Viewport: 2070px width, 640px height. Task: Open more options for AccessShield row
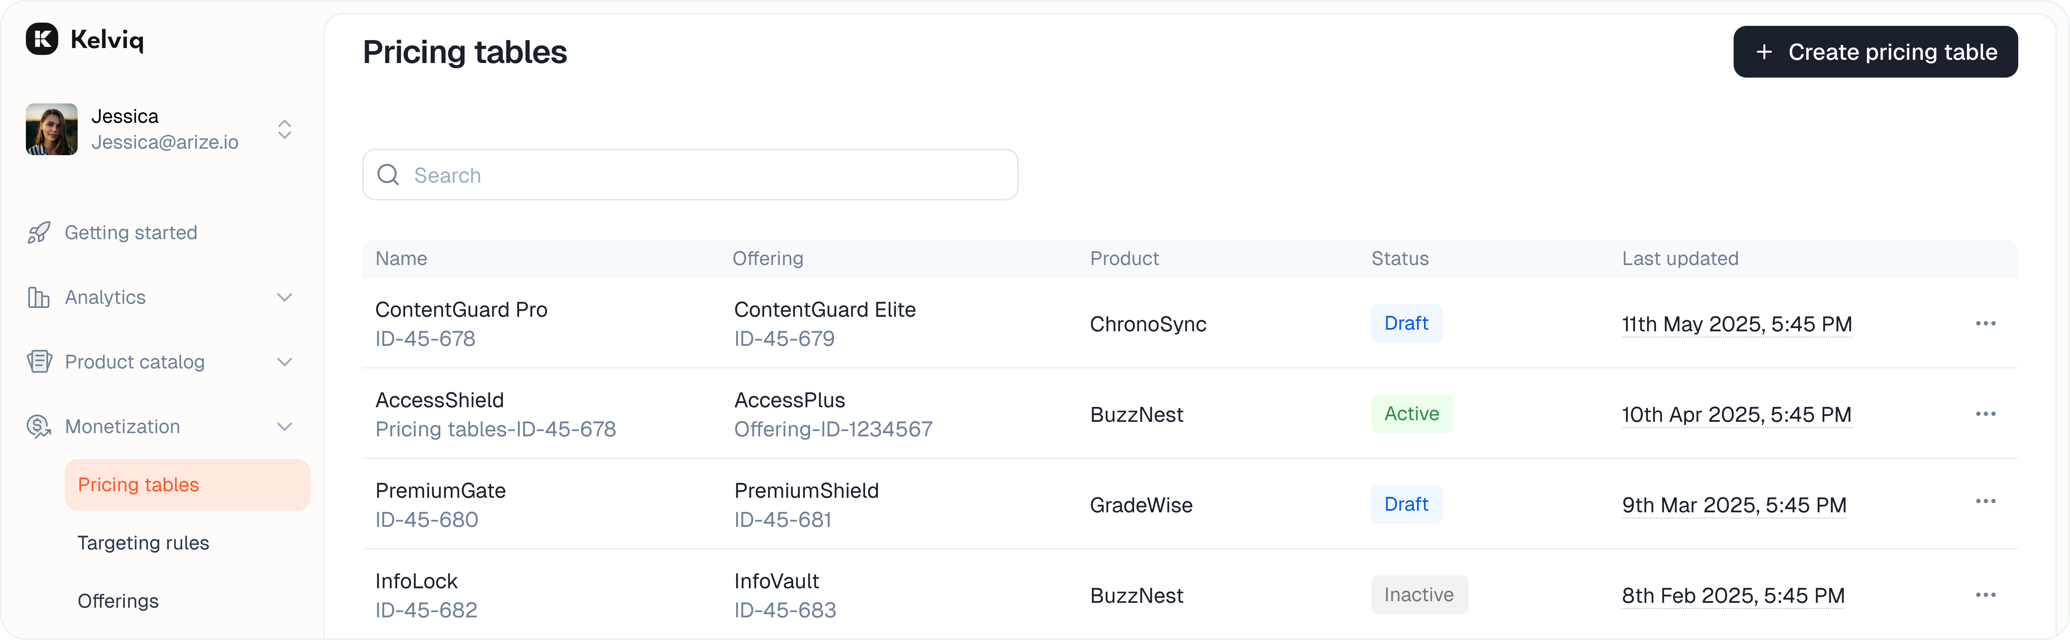pyautogui.click(x=1985, y=415)
